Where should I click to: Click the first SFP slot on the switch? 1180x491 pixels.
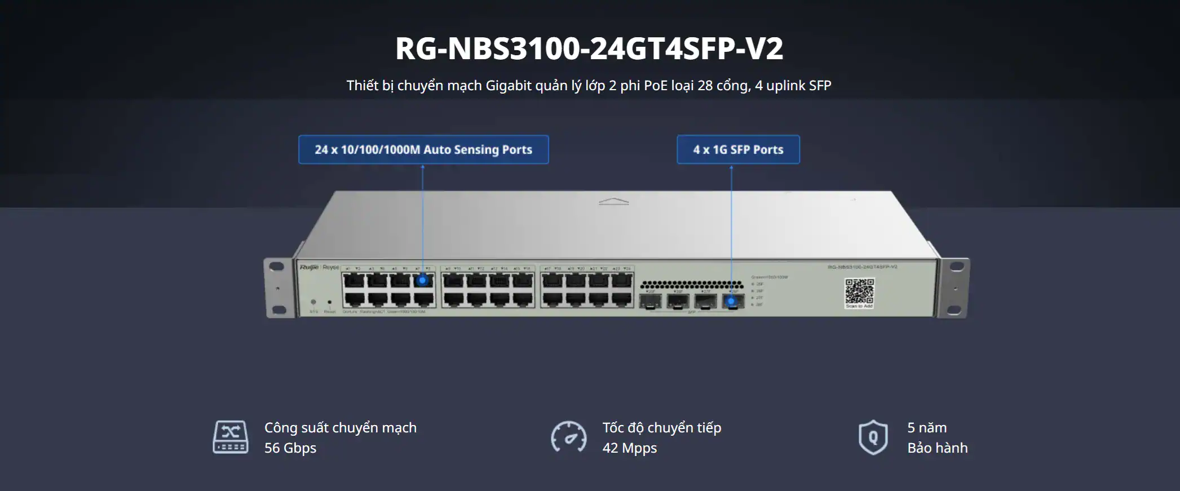(650, 302)
